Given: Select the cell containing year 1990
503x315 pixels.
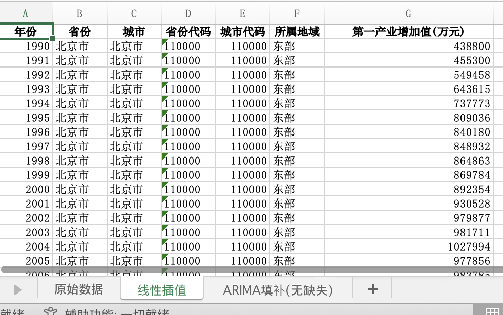Looking at the screenshot, I should tap(26, 46).
